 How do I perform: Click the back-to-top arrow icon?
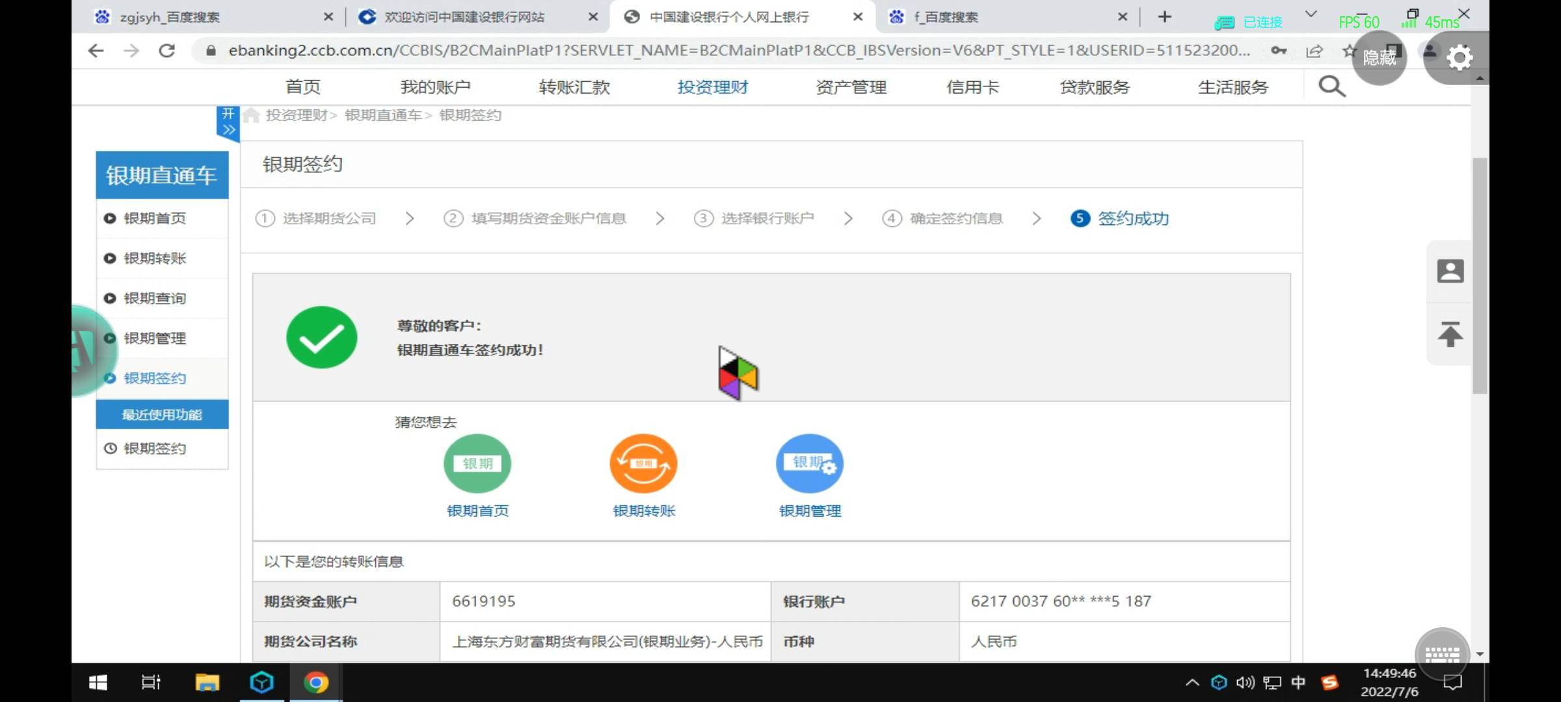pyautogui.click(x=1450, y=334)
